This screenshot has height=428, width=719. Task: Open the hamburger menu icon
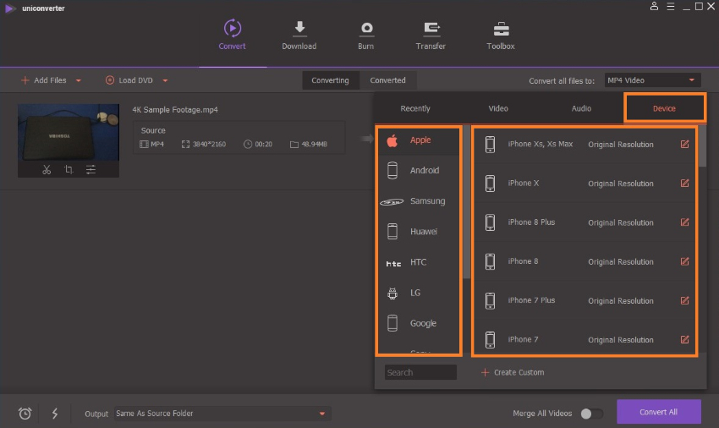(671, 7)
